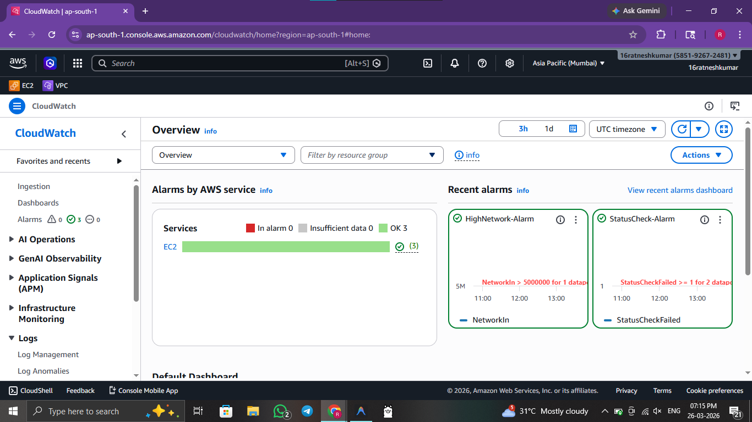Open the 16ratneshkumar account menu
The height and width of the screenshot is (422, 752).
point(679,55)
